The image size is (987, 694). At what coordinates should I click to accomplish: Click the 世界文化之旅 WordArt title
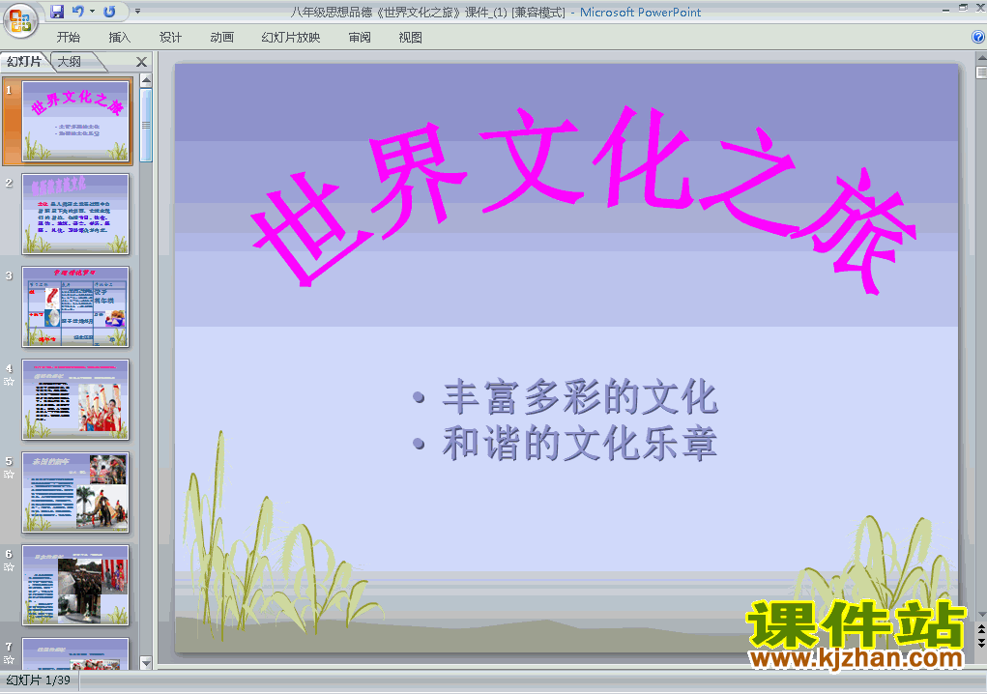point(584,199)
